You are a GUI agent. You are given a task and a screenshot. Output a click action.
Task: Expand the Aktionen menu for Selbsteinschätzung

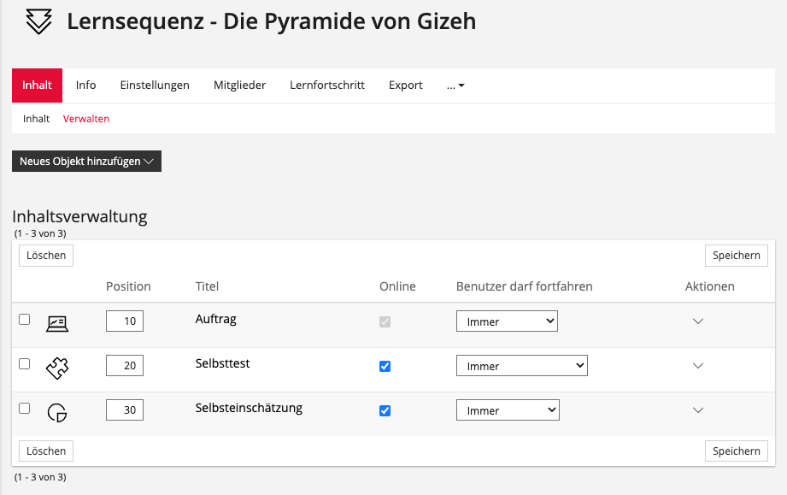[697, 410]
